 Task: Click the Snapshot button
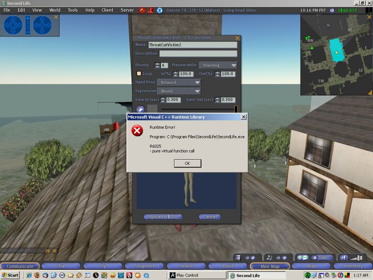coord(145,266)
